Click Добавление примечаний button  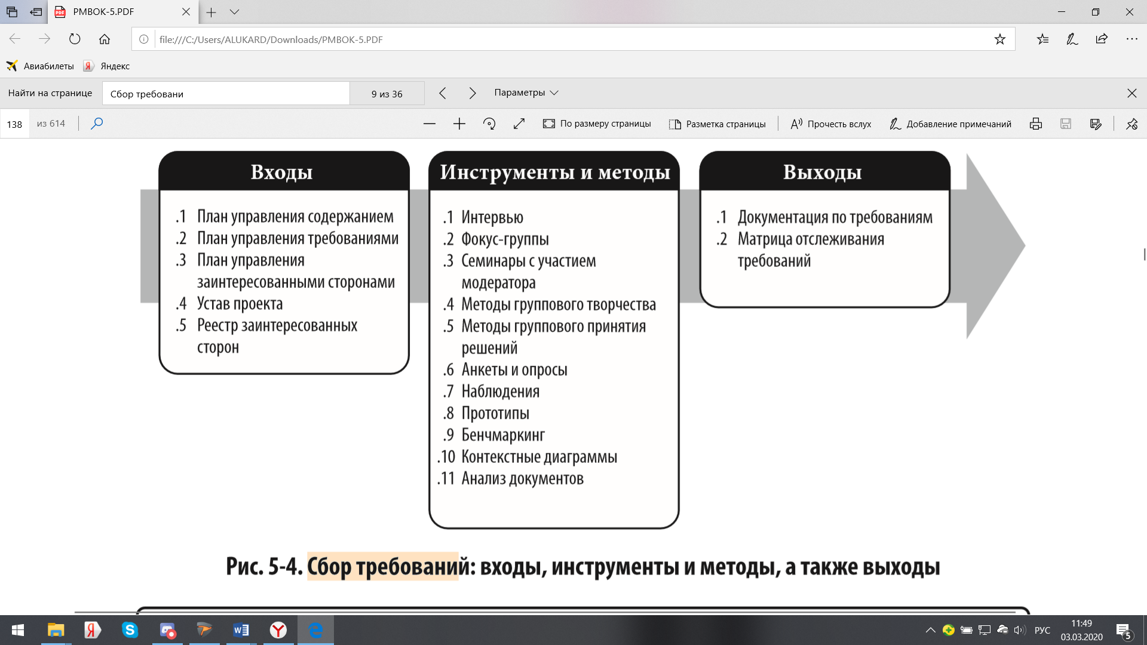pyautogui.click(x=950, y=124)
